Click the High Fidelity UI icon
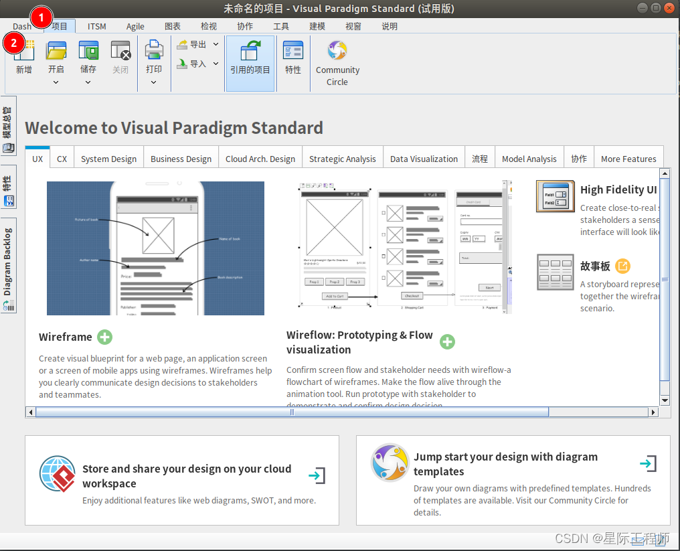 coord(556,196)
